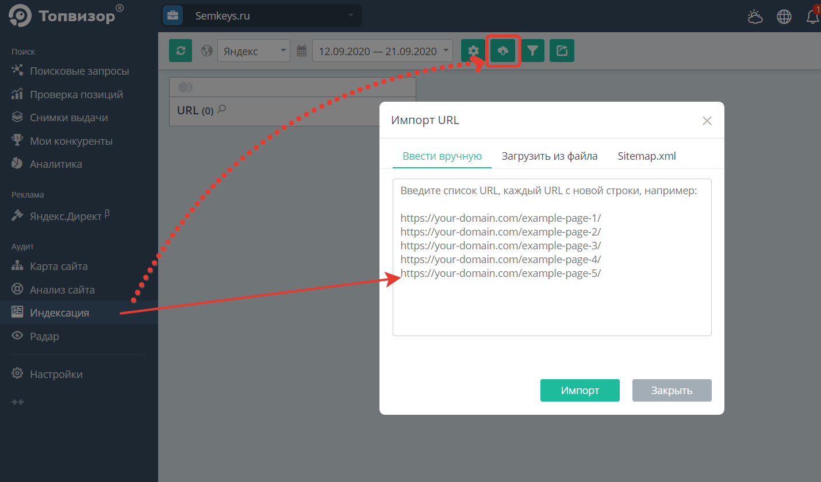
Task: Click the green refresh icon in toolbar
Action: tap(181, 51)
